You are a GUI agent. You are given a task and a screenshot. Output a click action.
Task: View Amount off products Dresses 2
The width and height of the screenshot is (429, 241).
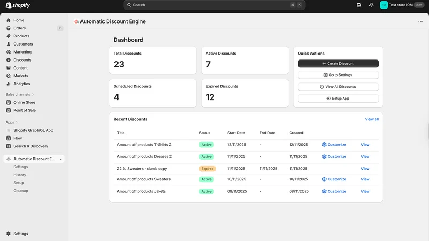[365, 156]
